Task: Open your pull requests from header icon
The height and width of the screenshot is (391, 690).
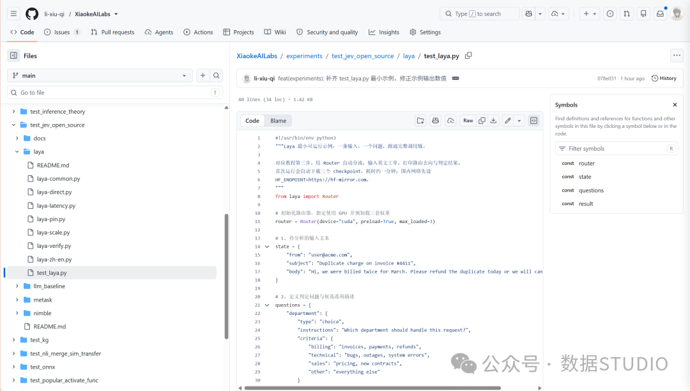Action: click(x=627, y=13)
